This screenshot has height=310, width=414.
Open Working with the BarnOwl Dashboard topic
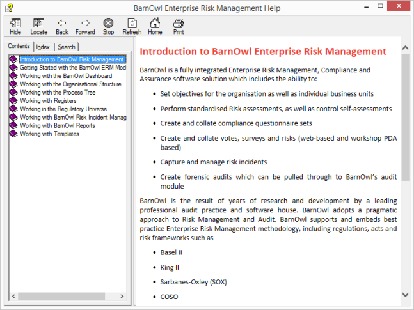point(66,76)
